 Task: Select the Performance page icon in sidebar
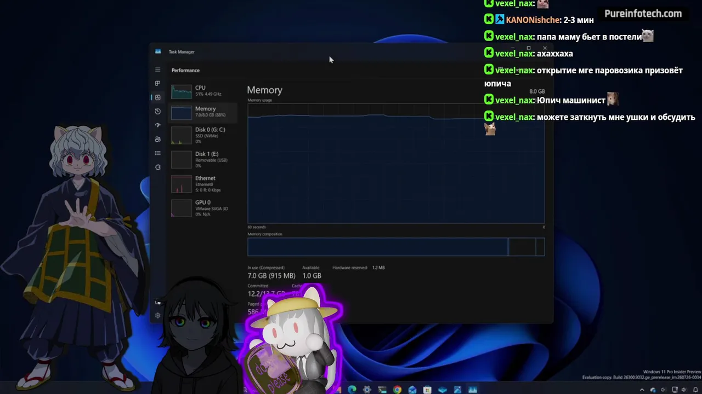pos(157,97)
